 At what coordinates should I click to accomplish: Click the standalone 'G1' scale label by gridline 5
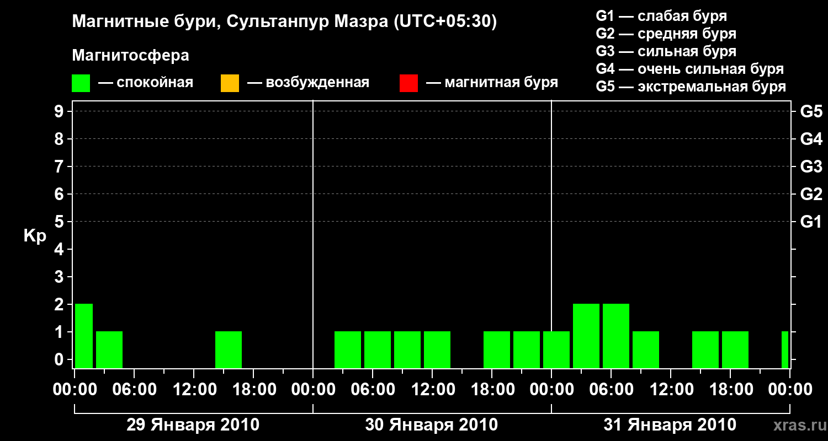click(x=811, y=222)
